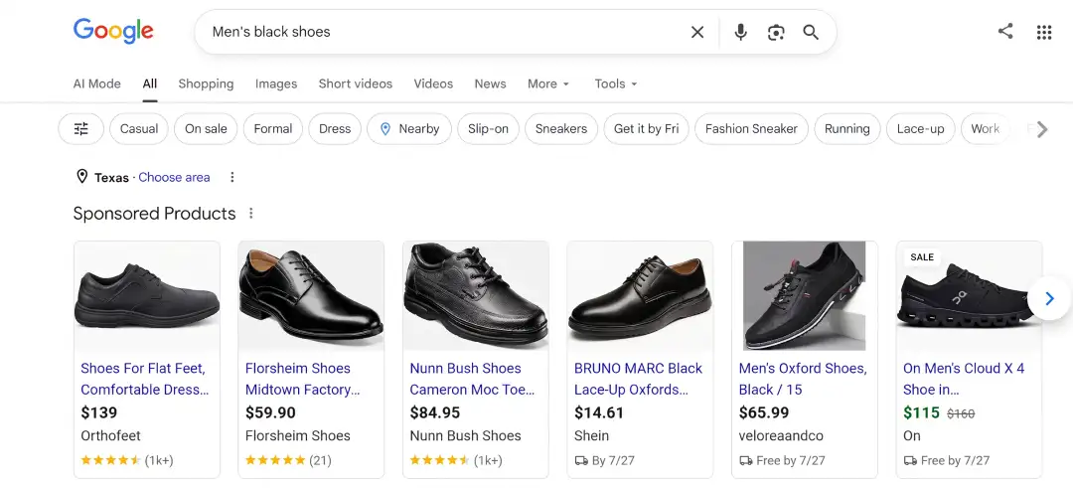The width and height of the screenshot is (1073, 488).
Task: Open Florsheim Shoes Midtown Factory link
Action: coord(302,379)
